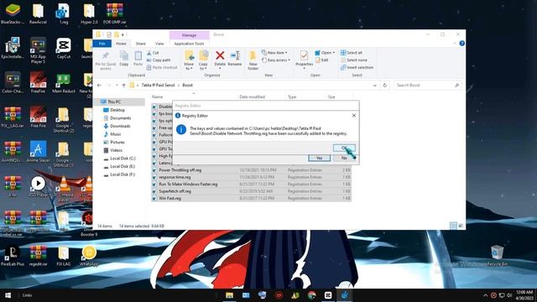The height and width of the screenshot is (302, 537).
Task: Click inside the Search Boost field
Action: pos(427,86)
